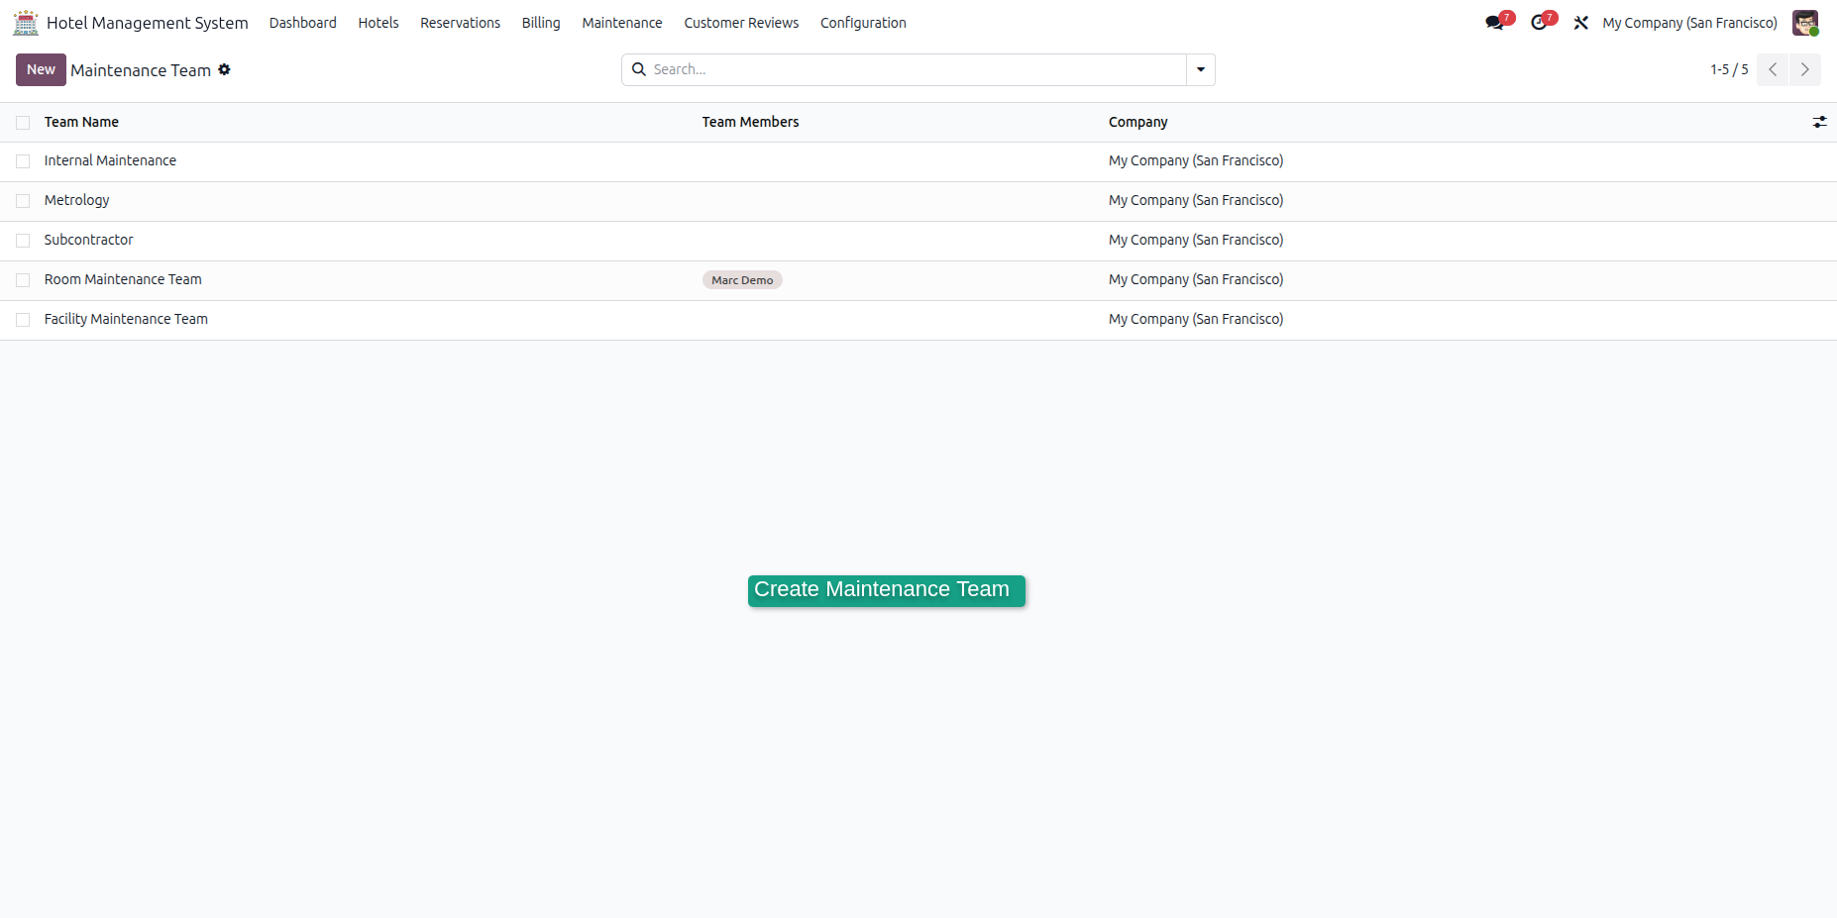
Task: Open the Maintenance menu
Action: (622, 23)
